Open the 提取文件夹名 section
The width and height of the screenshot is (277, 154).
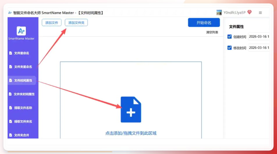[23, 121]
